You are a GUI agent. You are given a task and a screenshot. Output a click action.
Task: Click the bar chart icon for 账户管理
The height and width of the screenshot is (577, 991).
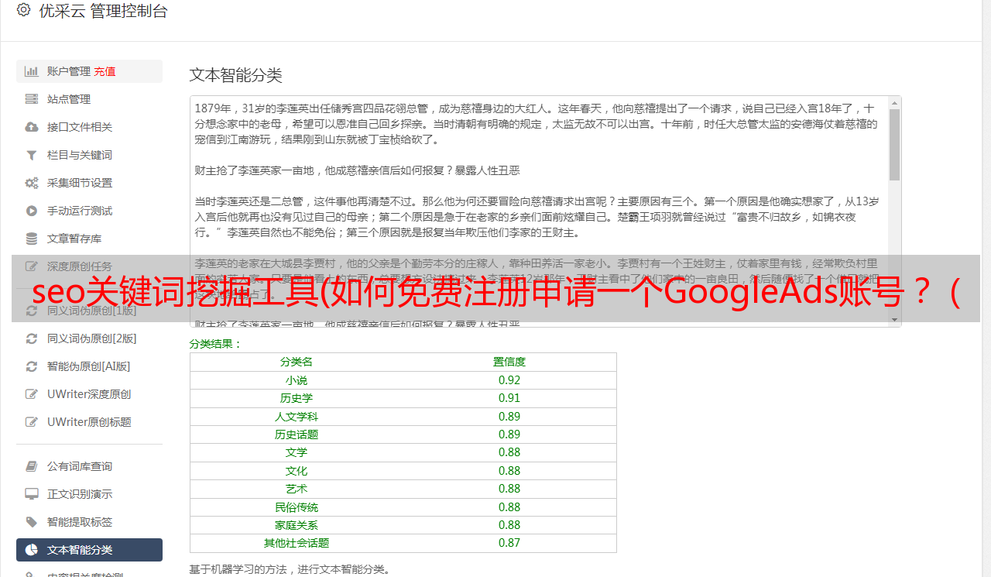click(31, 71)
